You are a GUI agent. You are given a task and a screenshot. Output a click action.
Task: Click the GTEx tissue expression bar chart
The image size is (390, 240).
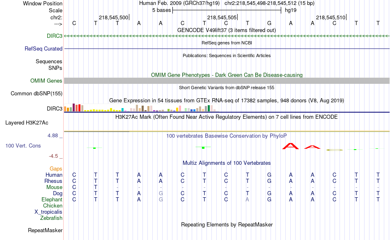click(x=141, y=108)
